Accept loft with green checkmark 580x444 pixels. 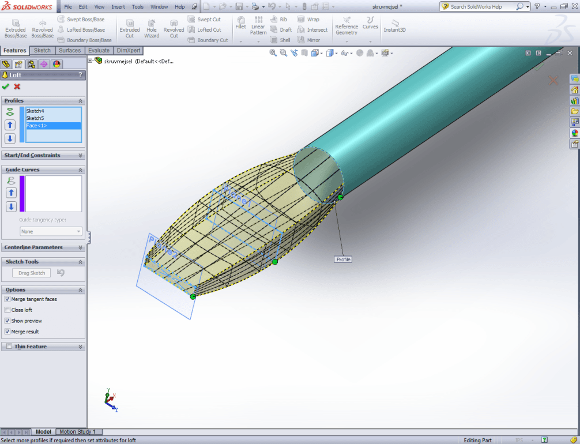click(x=6, y=86)
